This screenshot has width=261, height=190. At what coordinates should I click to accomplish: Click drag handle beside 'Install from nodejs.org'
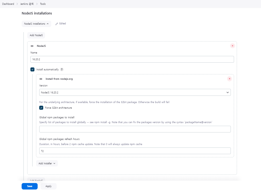(41, 79)
